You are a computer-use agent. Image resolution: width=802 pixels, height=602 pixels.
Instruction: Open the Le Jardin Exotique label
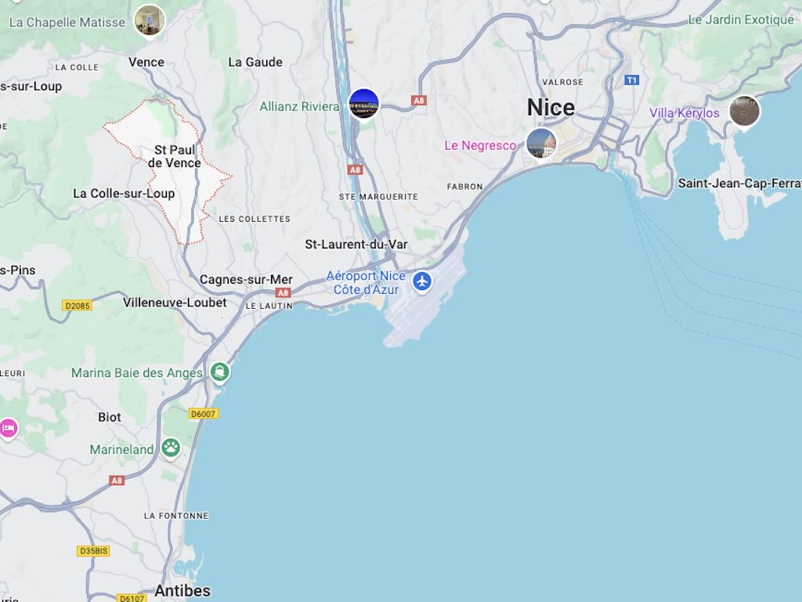click(x=741, y=20)
